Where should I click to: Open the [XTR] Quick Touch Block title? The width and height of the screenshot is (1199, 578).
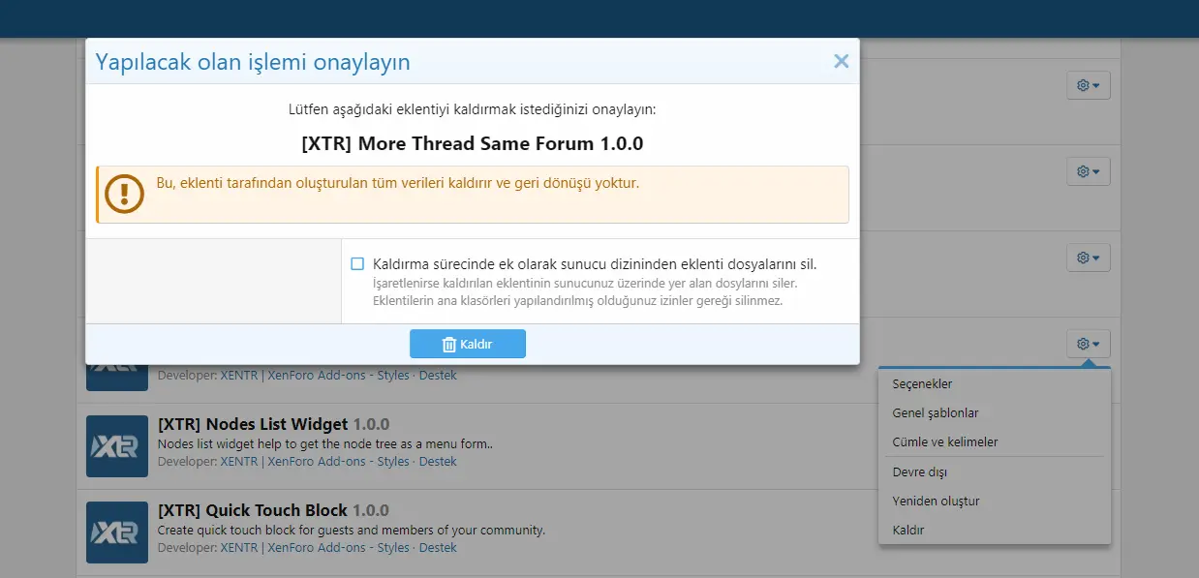(273, 510)
